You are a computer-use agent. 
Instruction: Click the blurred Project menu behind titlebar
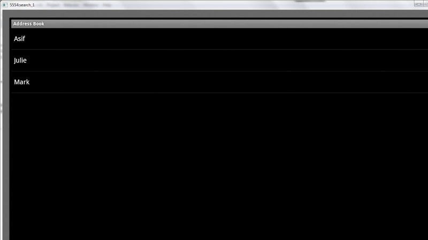click(x=53, y=5)
